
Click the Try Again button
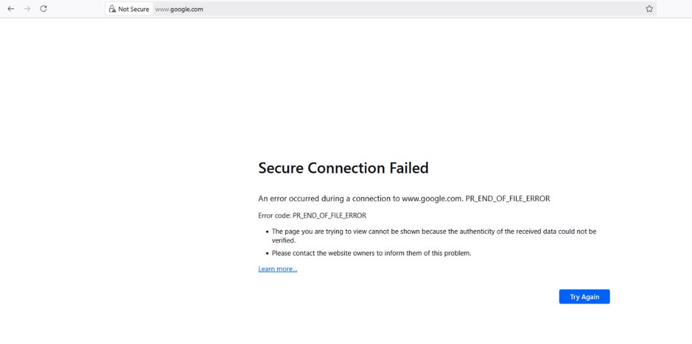coord(584,297)
